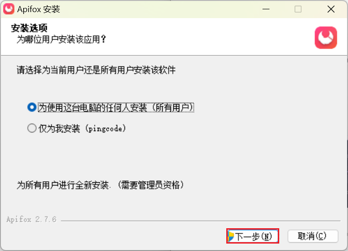Viewport: 348px width, 251px height.
Task: Choose the 仅为我安装 (pingcode) label text
Action: (82, 128)
